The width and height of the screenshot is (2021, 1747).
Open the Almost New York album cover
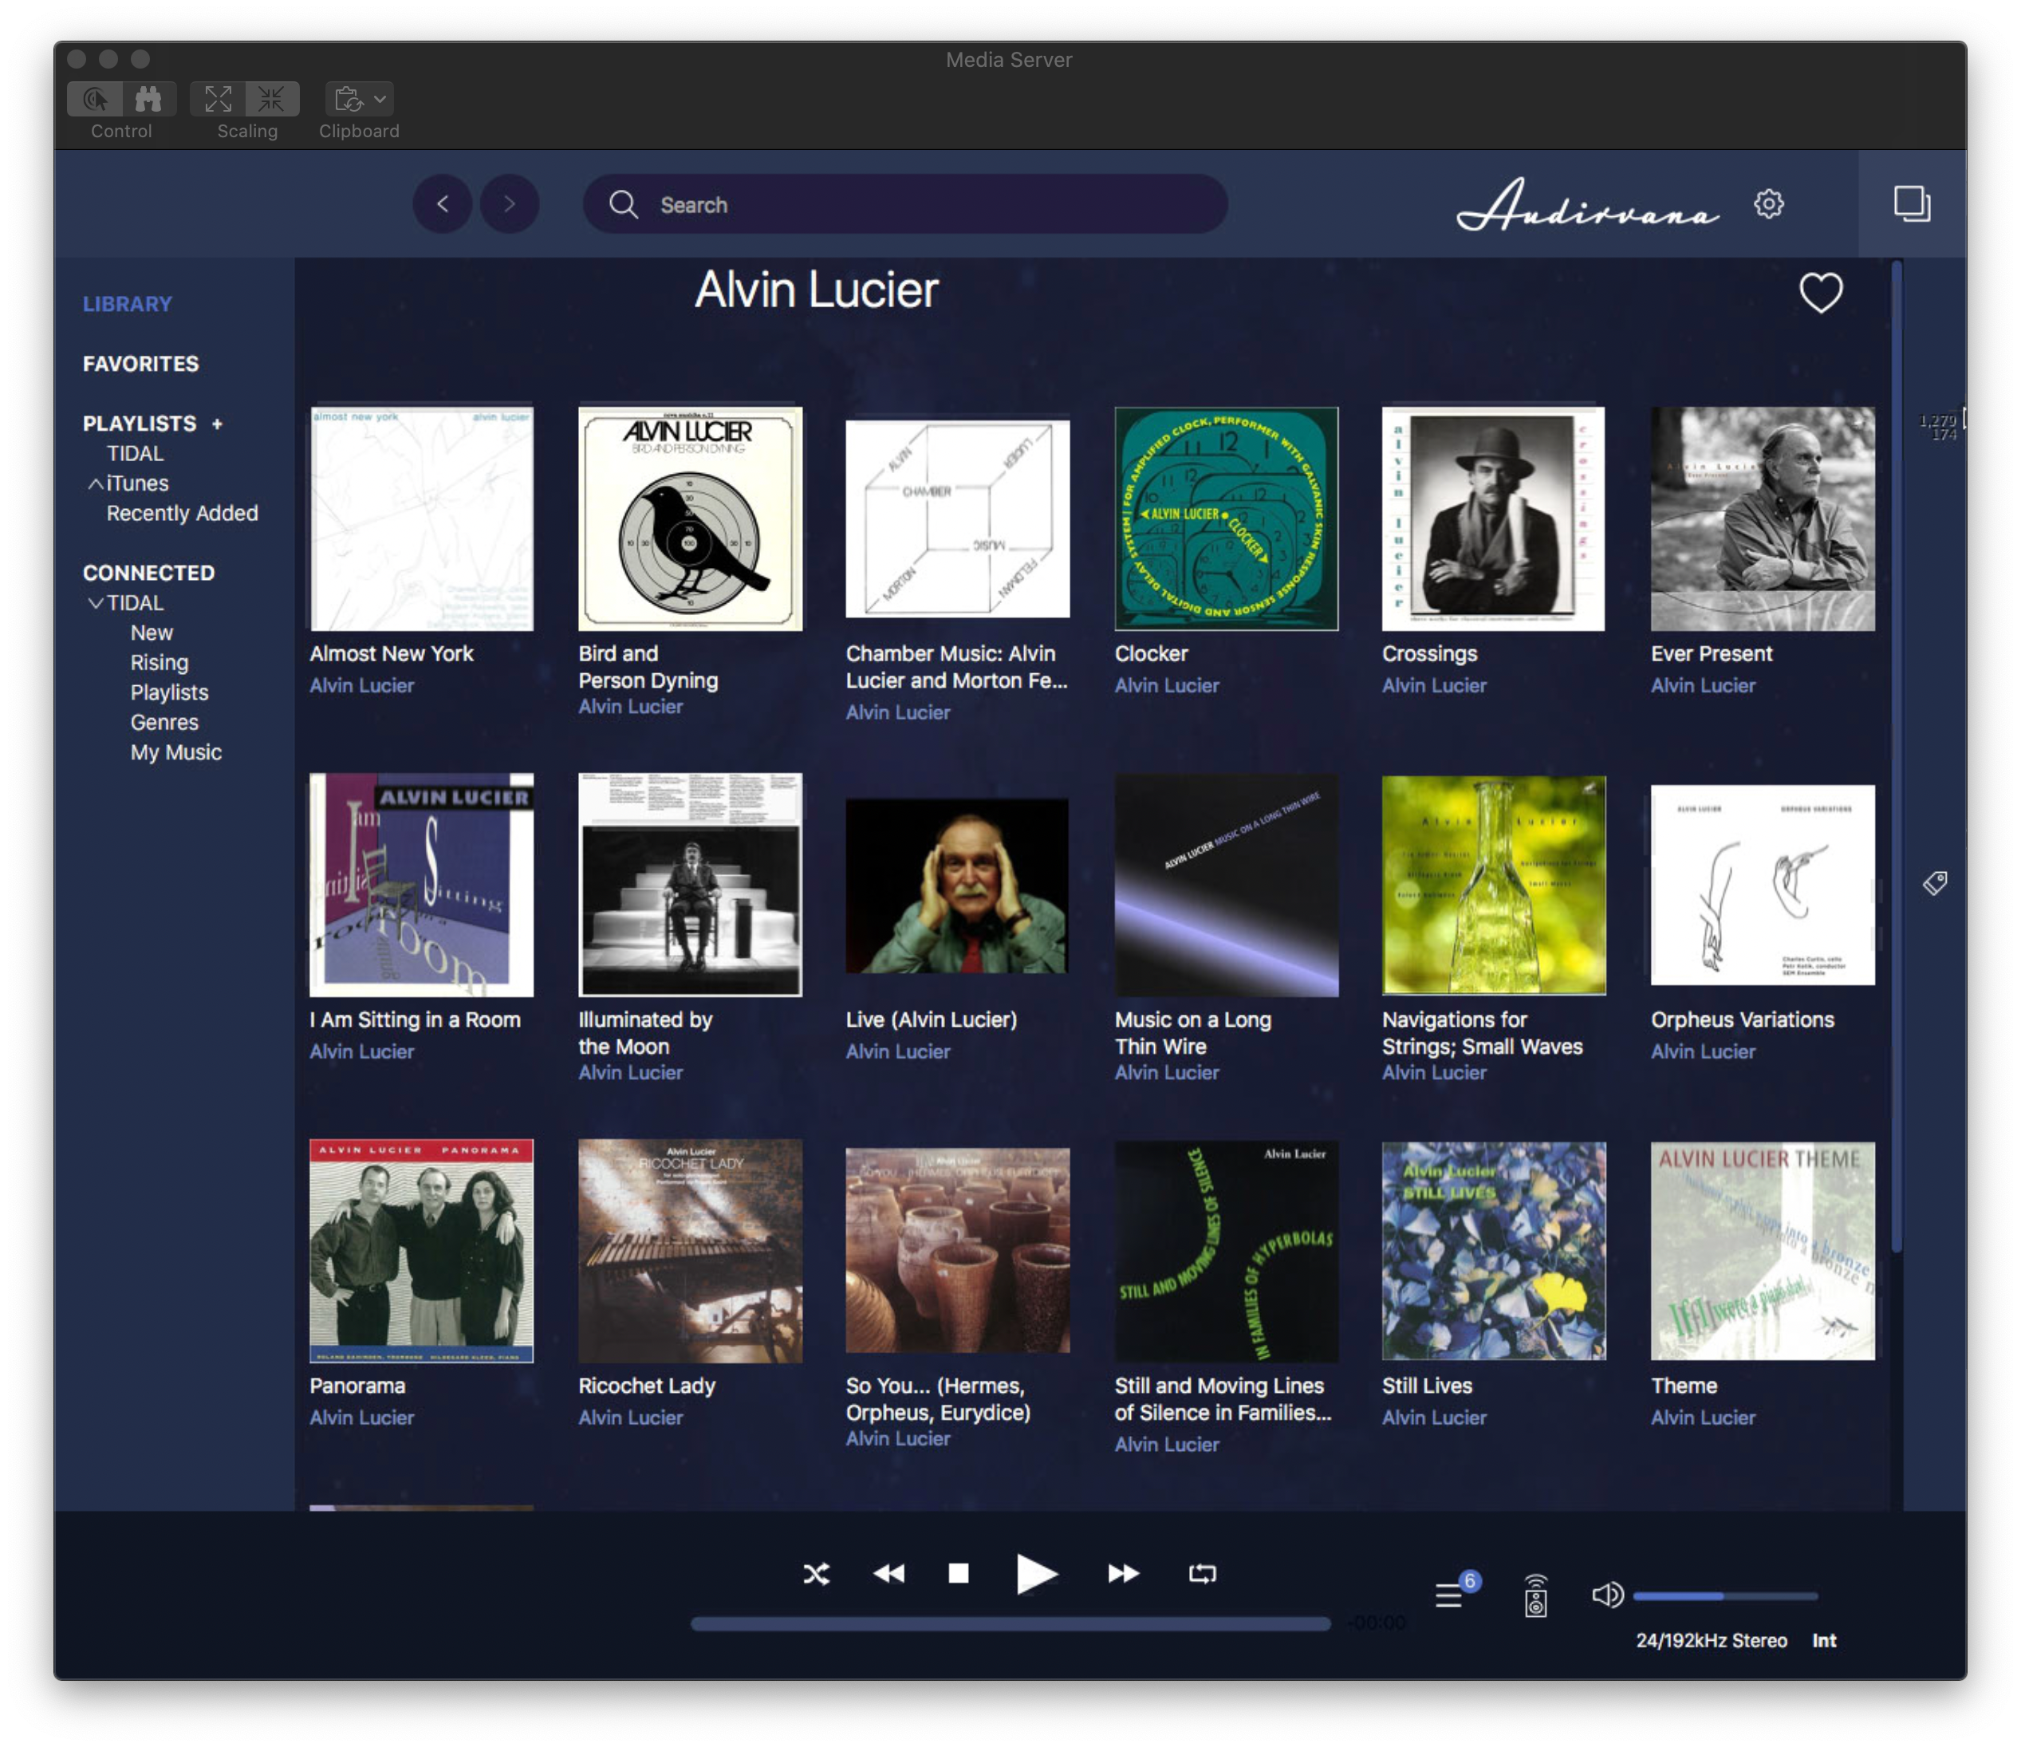coord(421,518)
